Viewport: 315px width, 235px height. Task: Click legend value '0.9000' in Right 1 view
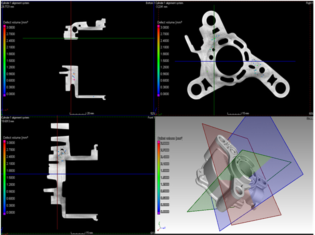(x=165, y=74)
